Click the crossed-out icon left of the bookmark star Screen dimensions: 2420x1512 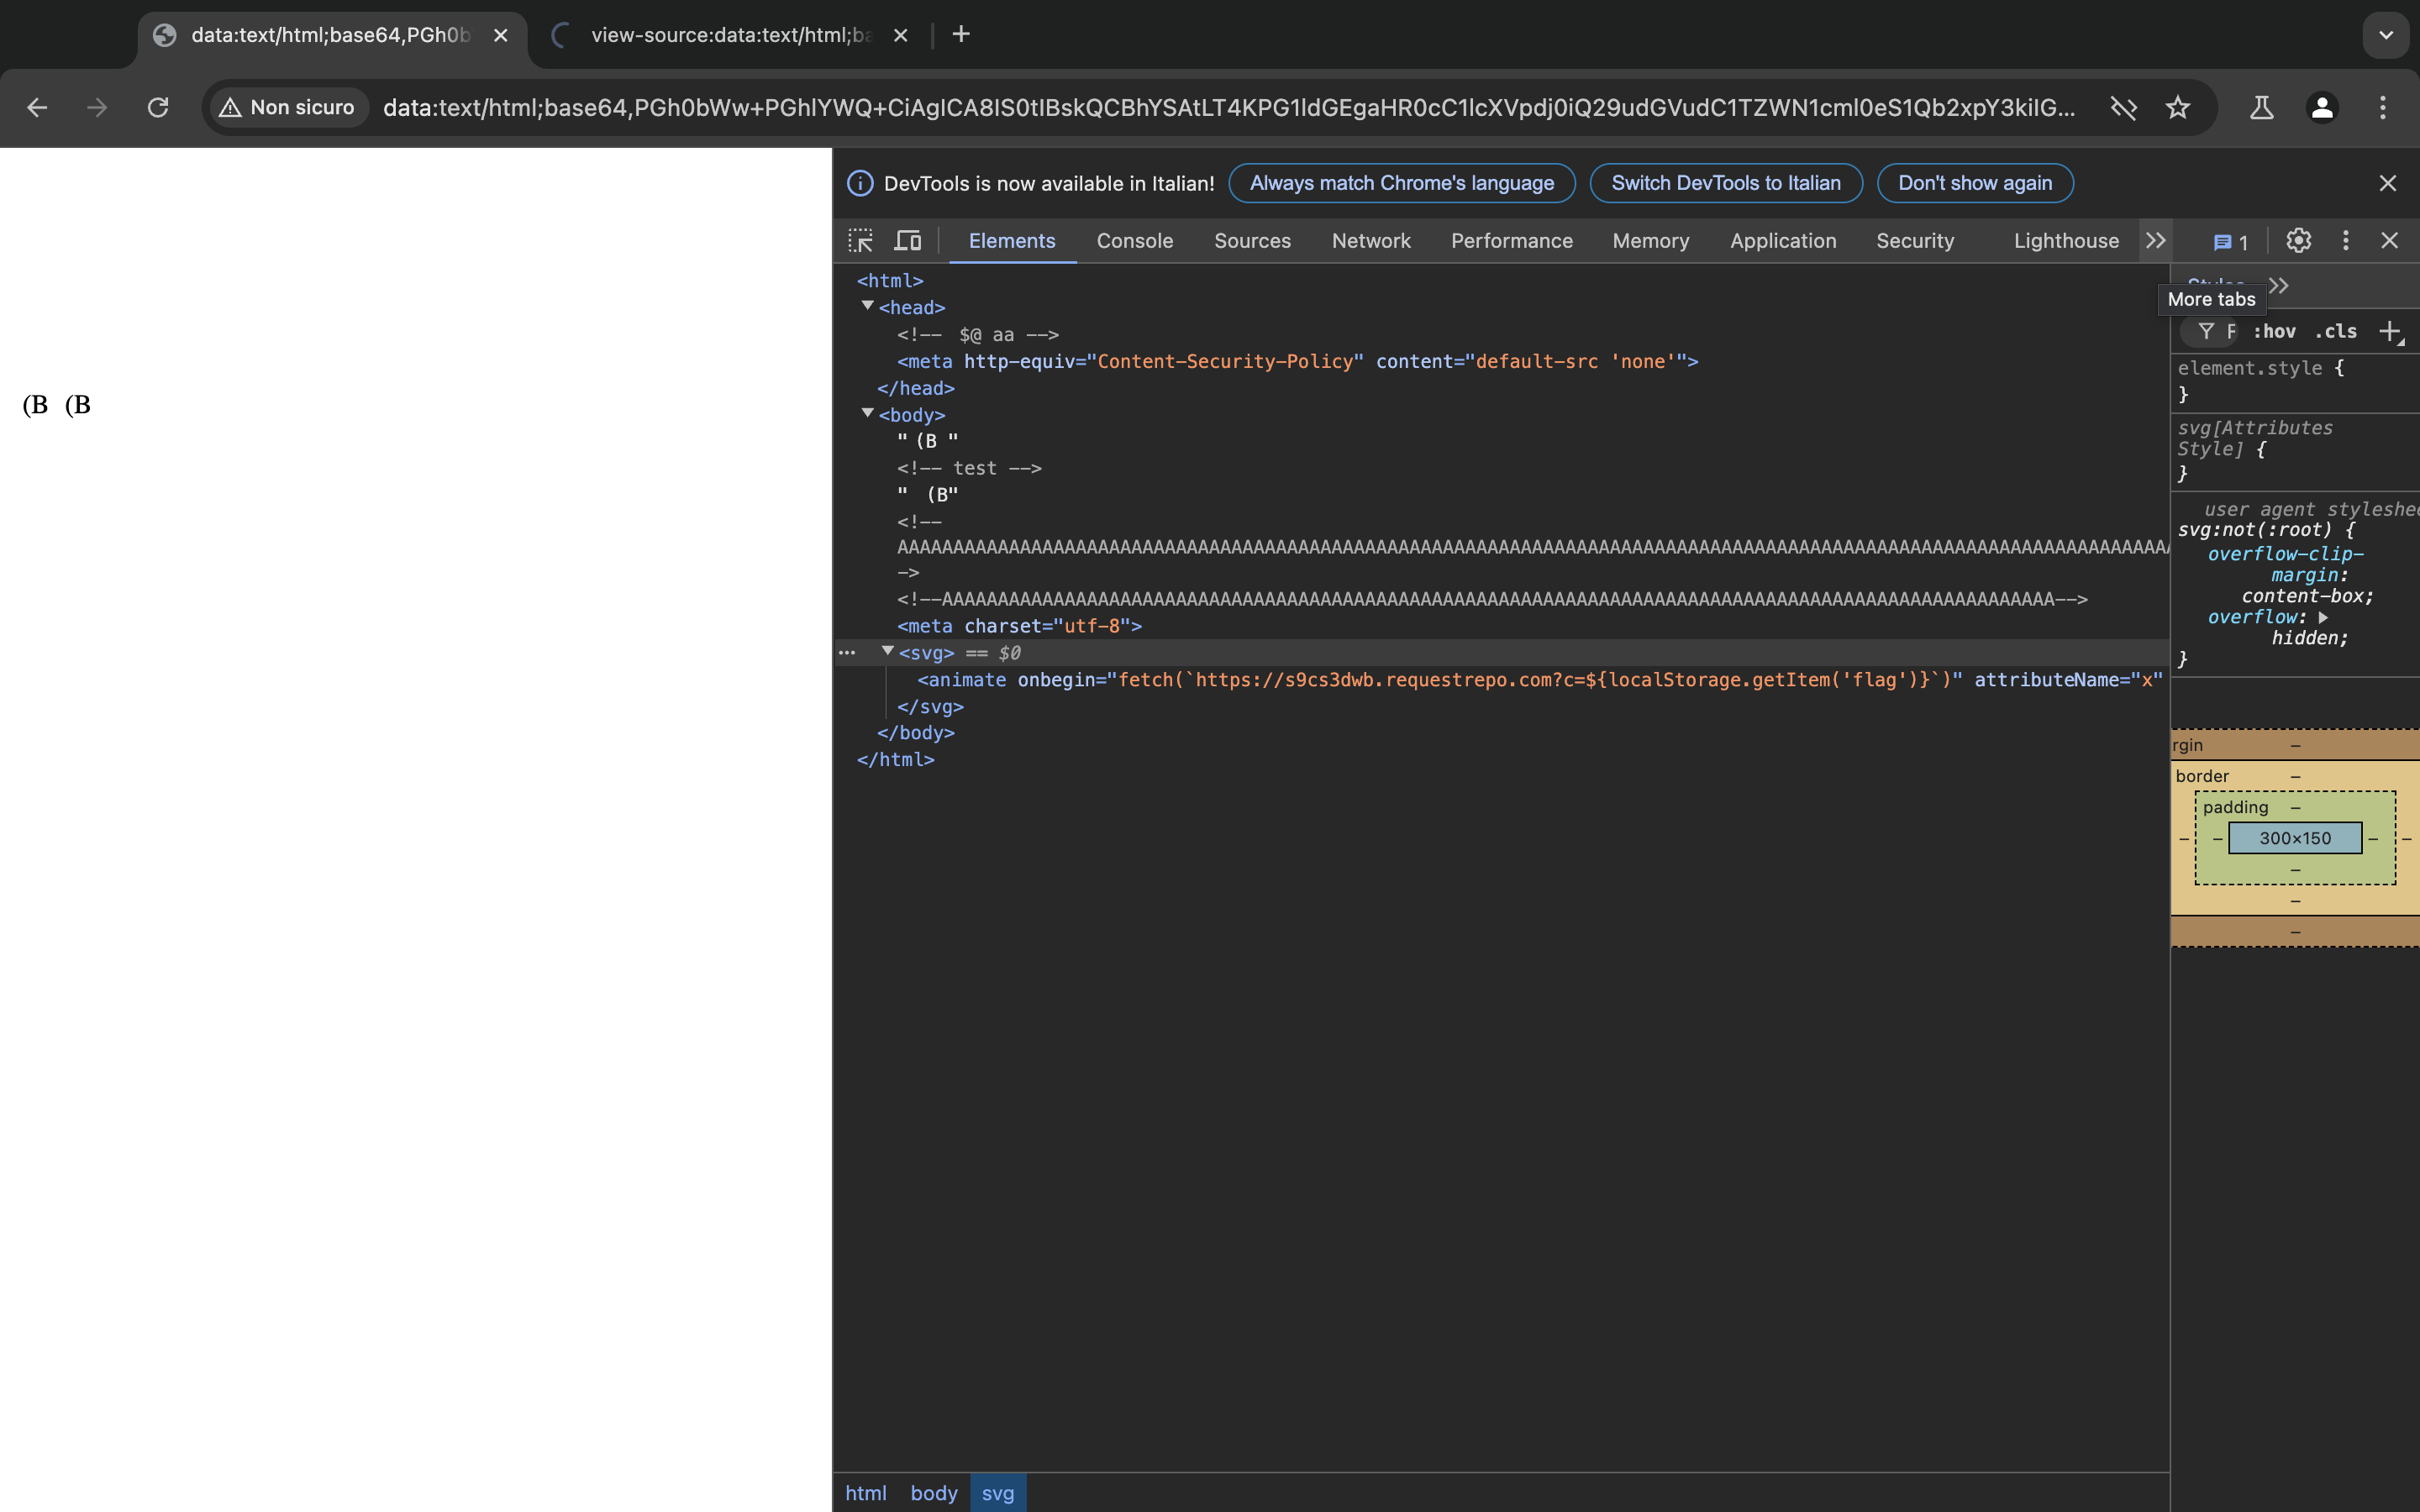click(x=2123, y=107)
